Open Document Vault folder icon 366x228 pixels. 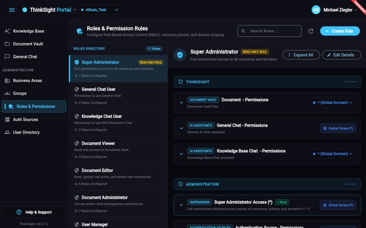tap(7, 44)
